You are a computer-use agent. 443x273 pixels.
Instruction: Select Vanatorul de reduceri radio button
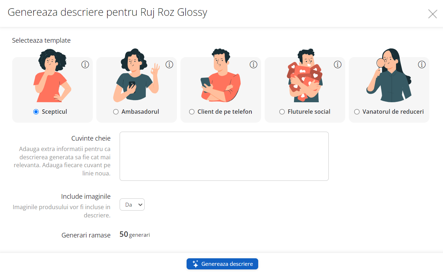pos(357,112)
